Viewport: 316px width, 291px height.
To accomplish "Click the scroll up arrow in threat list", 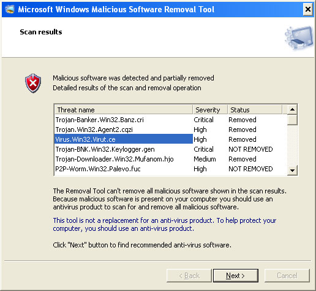I will pyautogui.click(x=292, y=110).
